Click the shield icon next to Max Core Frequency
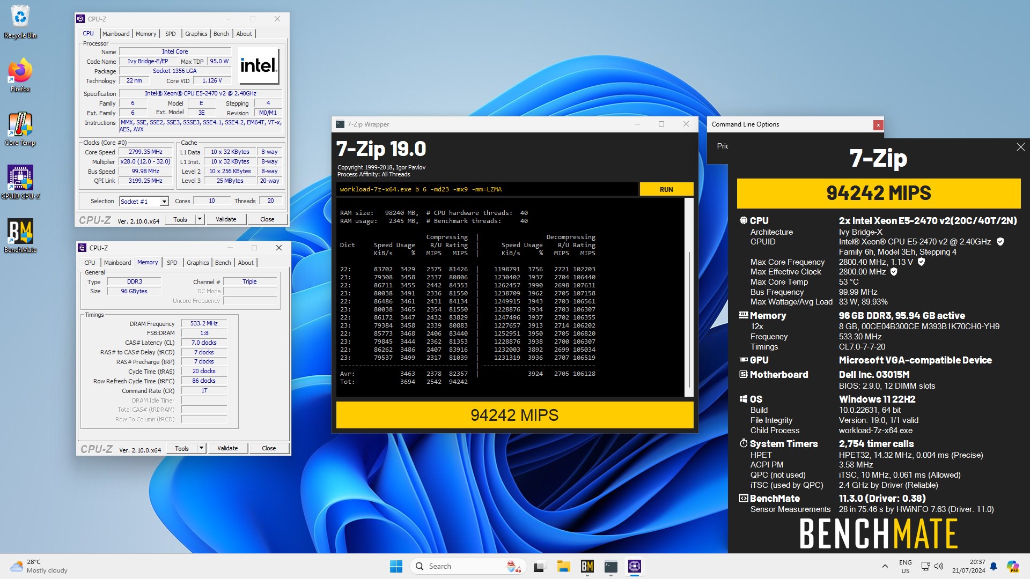The image size is (1030, 579). click(921, 262)
